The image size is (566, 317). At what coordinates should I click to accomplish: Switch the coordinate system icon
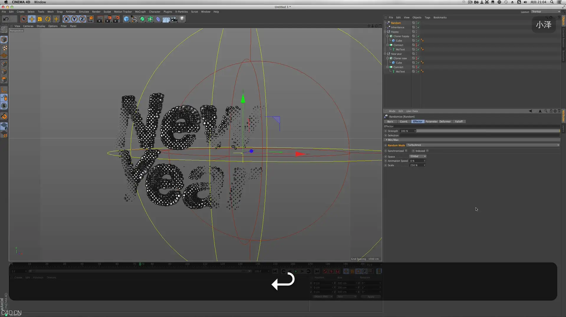click(91, 19)
